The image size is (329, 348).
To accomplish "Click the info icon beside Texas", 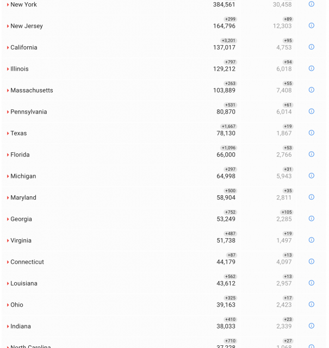I will click(x=311, y=133).
